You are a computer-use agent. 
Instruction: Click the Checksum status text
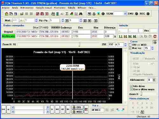point(143,116)
